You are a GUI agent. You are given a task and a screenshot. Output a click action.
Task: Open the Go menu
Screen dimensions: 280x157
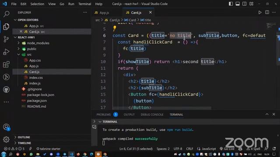(x=62, y=4)
